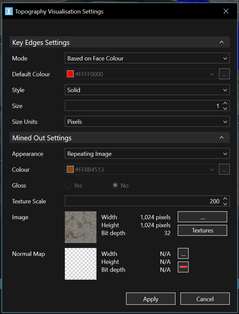Open the Textures library button
The width and height of the screenshot is (239, 314).
click(x=202, y=230)
